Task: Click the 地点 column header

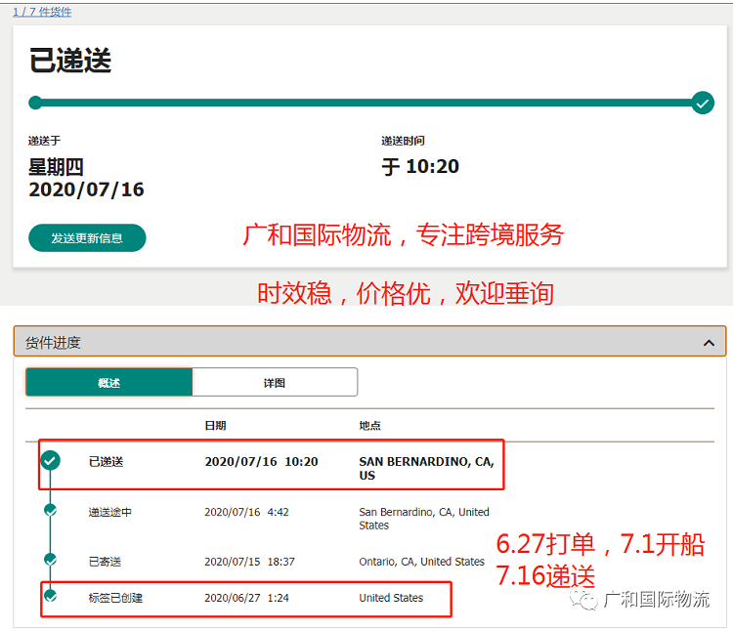Action: pos(369,426)
